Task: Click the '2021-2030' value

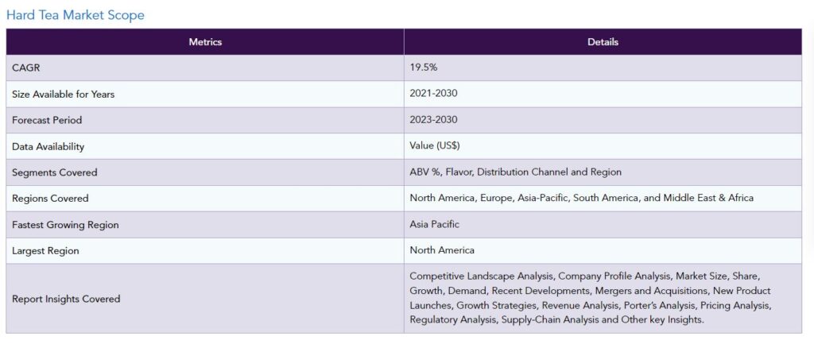Action: pos(433,94)
